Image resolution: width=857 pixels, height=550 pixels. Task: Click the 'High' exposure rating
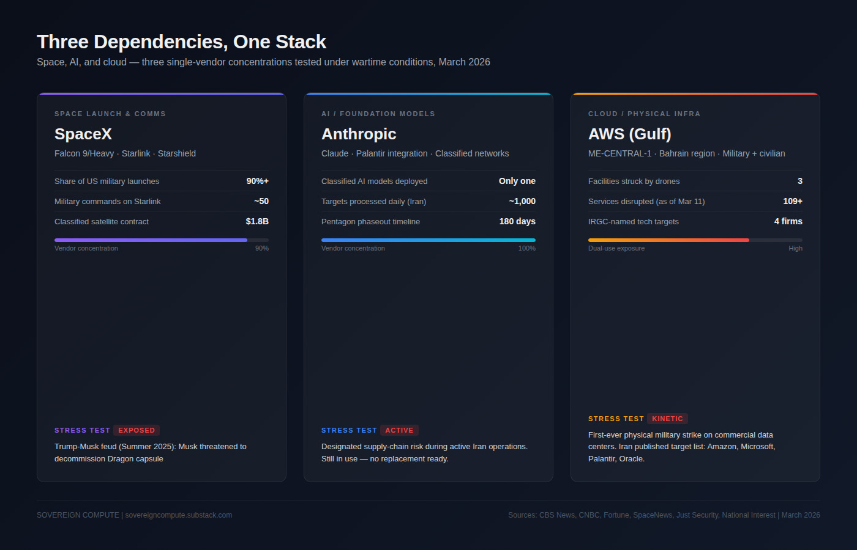(795, 248)
